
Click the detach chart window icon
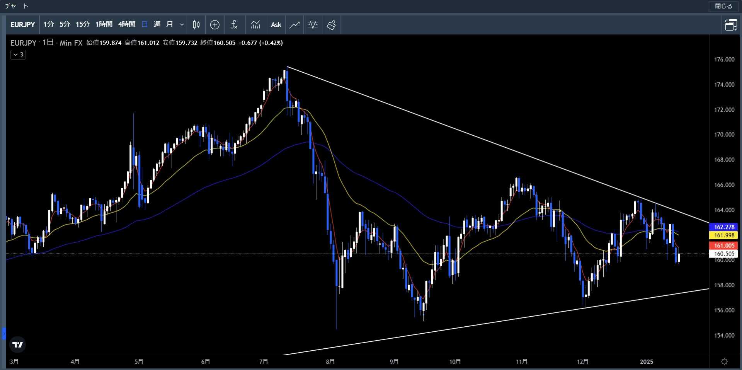[x=731, y=25]
